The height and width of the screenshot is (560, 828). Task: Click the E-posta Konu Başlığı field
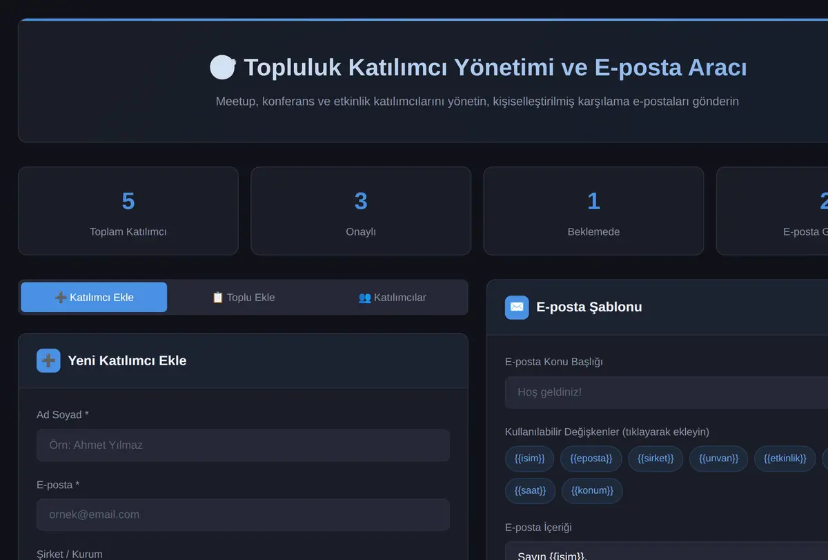click(667, 392)
